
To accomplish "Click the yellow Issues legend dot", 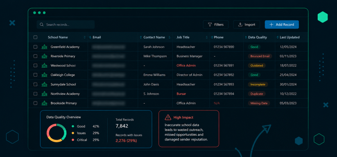I will (x=73, y=133).
